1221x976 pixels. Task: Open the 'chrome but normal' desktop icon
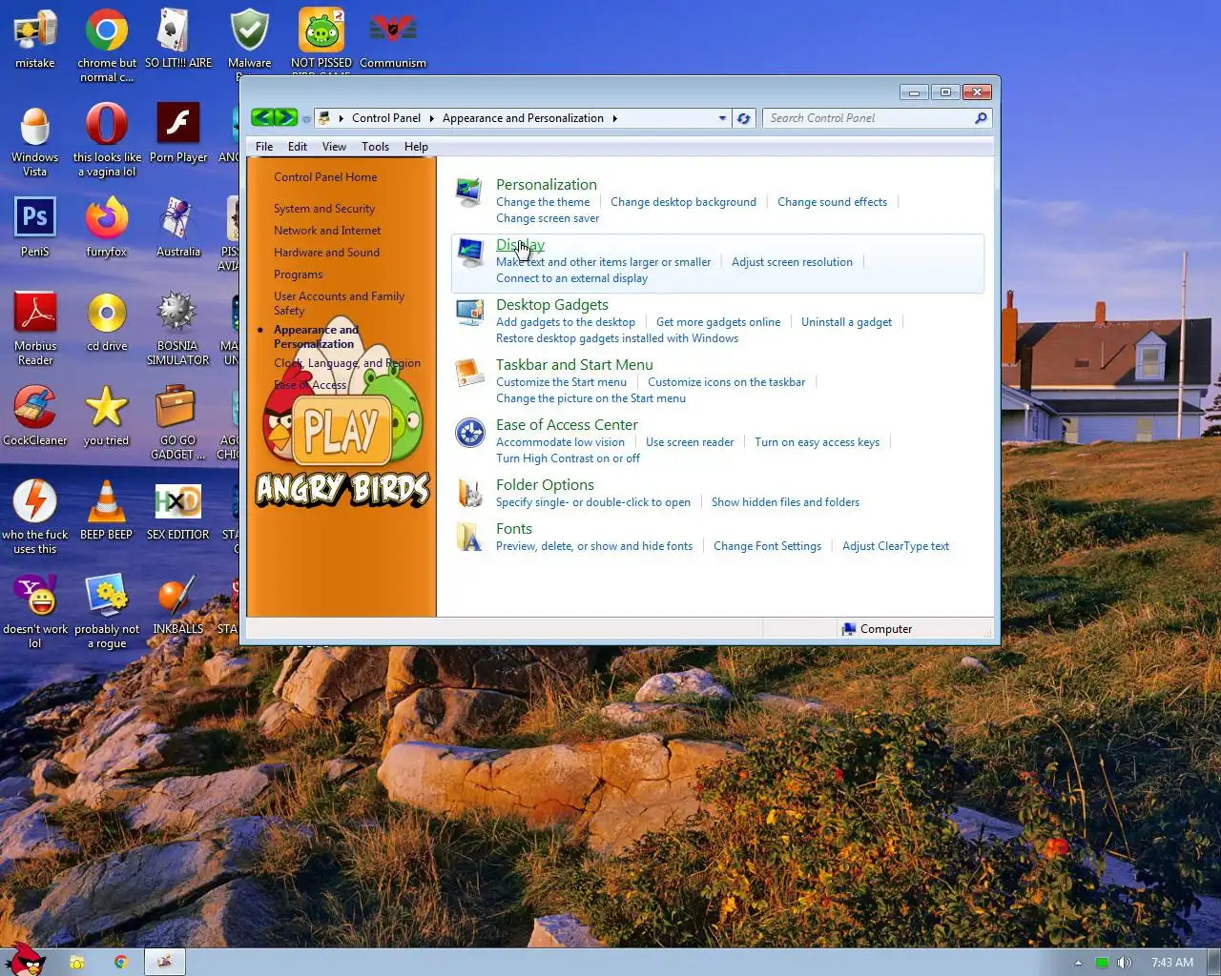coord(107,45)
